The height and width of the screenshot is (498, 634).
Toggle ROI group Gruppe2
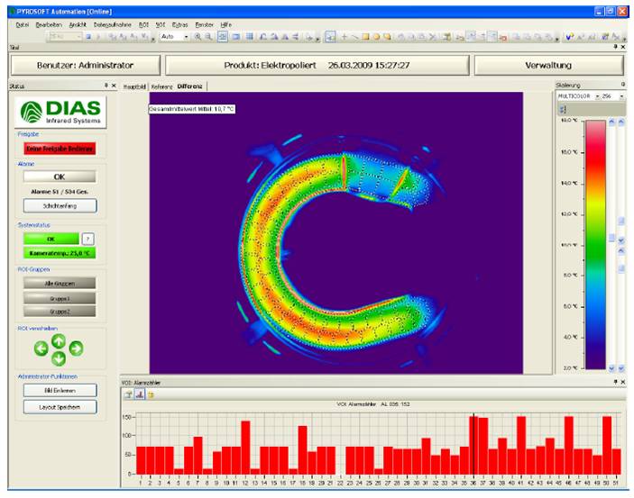tap(58, 310)
